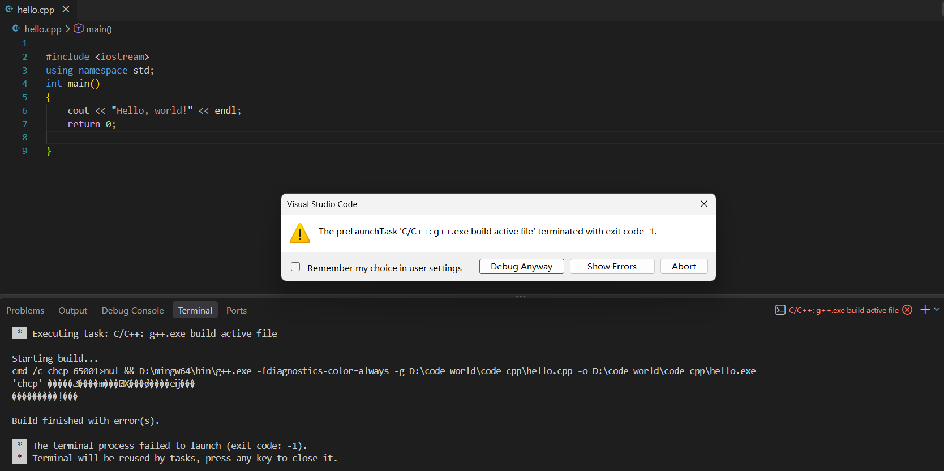Place cursor on empty line 8
This screenshot has width=944, height=471.
click(x=495, y=138)
